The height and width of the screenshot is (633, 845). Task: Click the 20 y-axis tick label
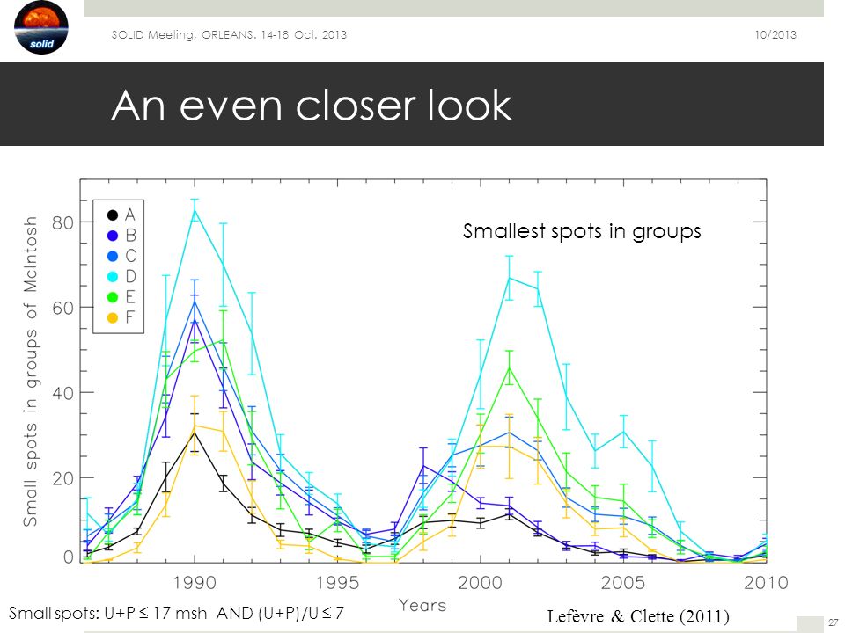click(x=63, y=478)
